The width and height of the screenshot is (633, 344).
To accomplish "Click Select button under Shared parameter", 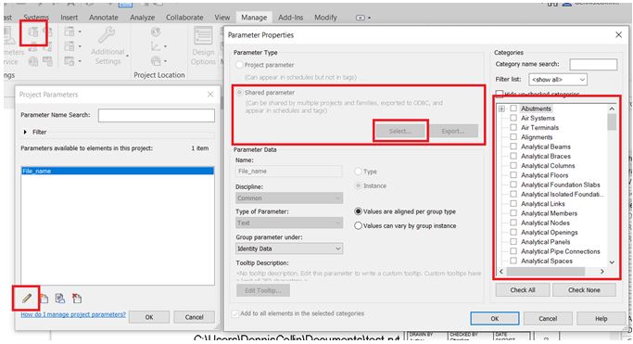I will click(x=400, y=131).
